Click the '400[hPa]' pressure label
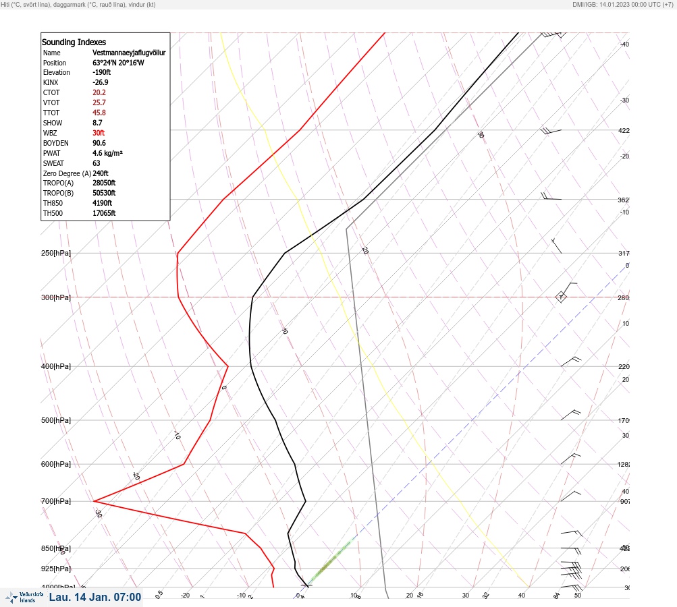 [x=56, y=366]
